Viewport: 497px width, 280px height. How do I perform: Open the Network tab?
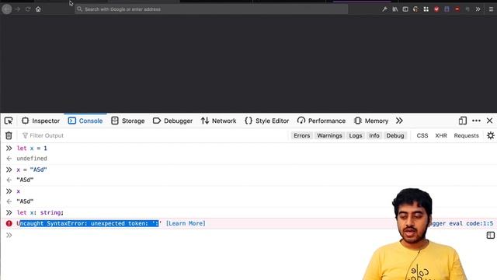tap(219, 121)
